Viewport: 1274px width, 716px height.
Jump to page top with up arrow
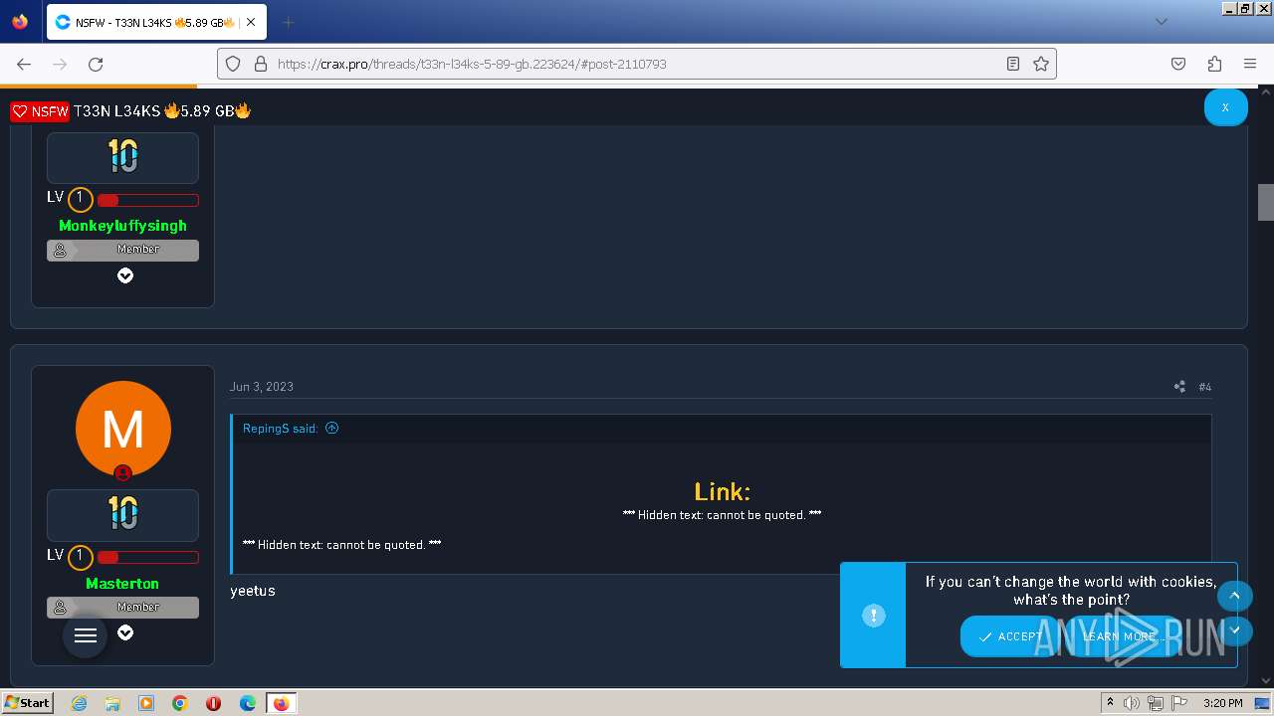coord(1234,596)
